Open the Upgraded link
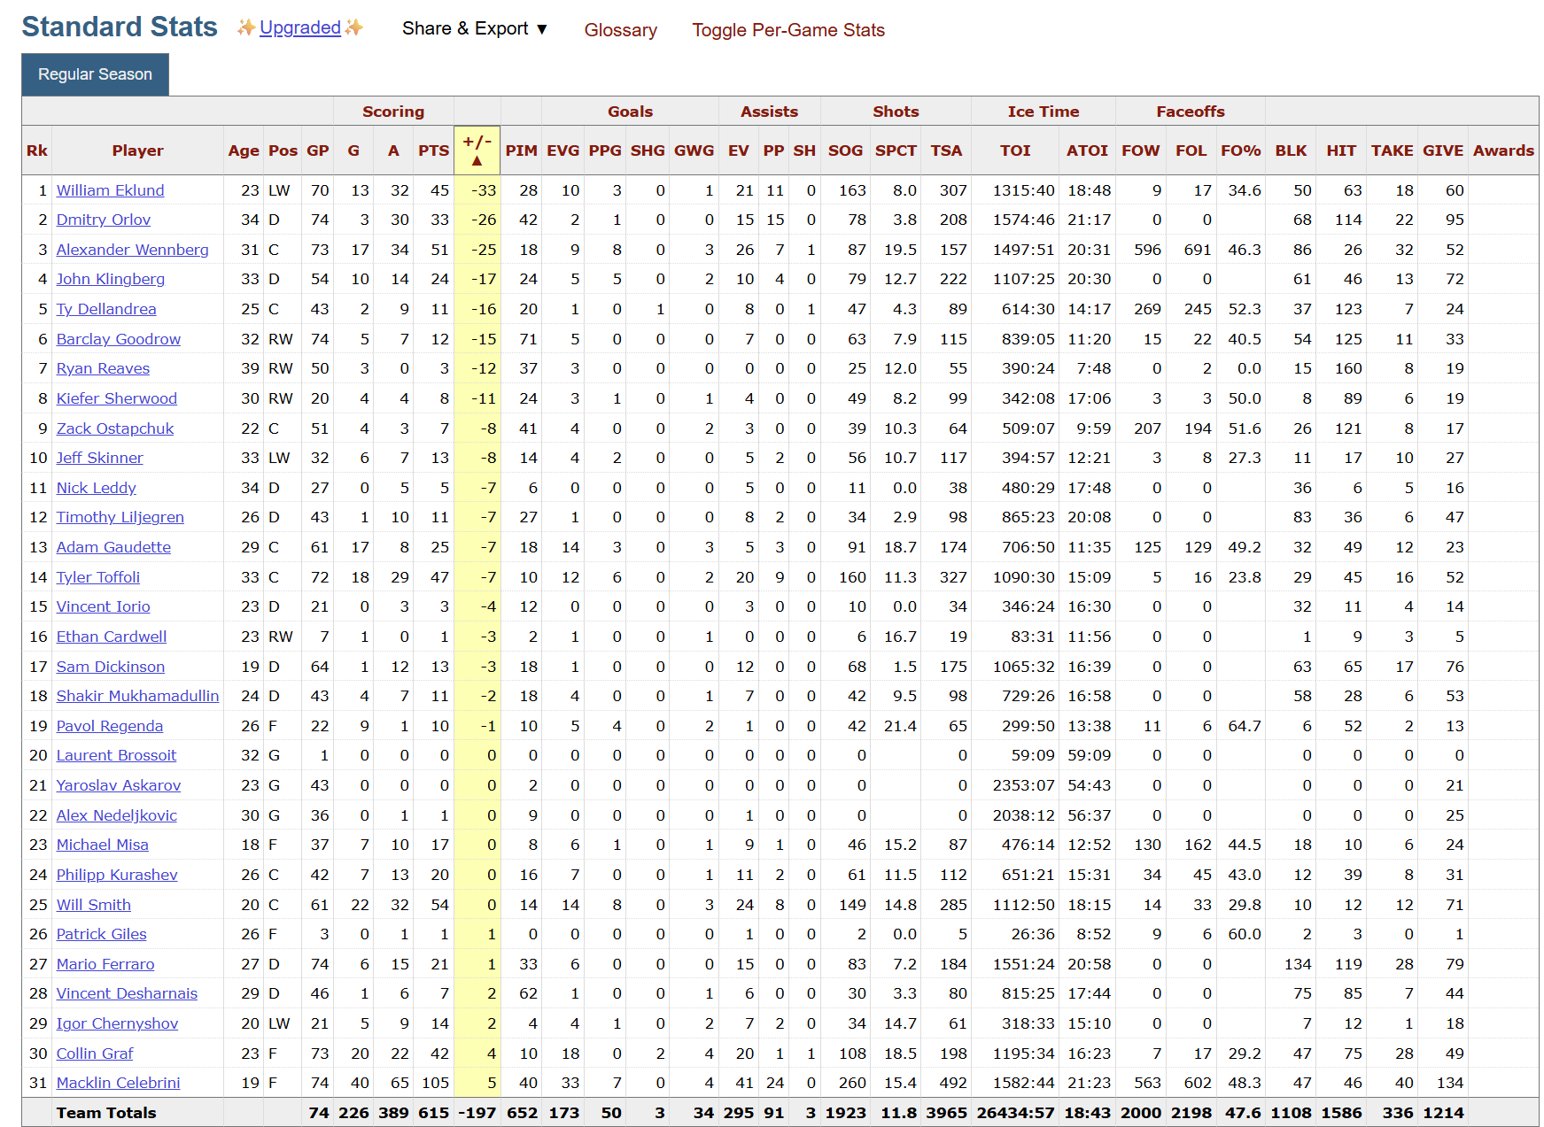This screenshot has height=1127, width=1544. point(300,28)
